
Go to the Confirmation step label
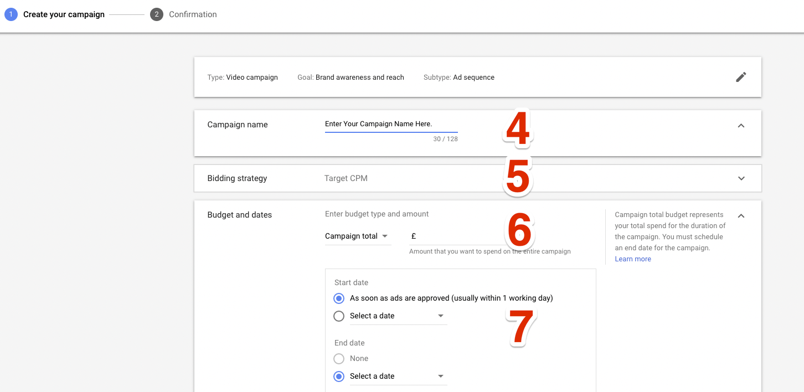[x=193, y=14]
